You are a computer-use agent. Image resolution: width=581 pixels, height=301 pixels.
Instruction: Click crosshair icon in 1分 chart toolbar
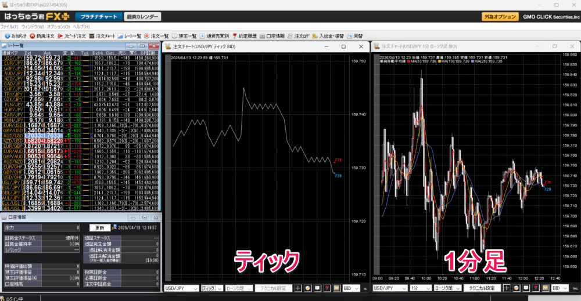pos(507,288)
